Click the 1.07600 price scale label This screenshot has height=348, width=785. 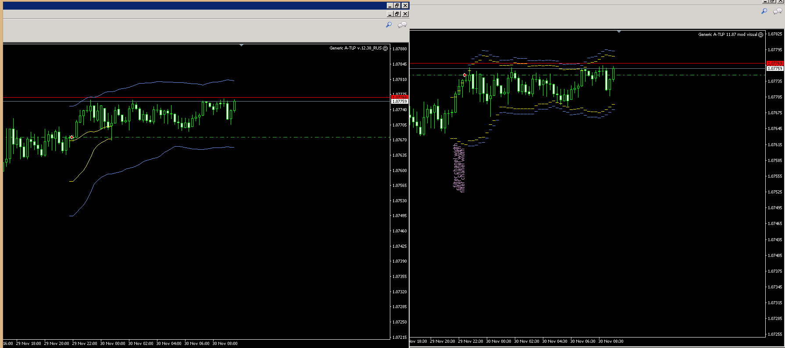point(400,171)
